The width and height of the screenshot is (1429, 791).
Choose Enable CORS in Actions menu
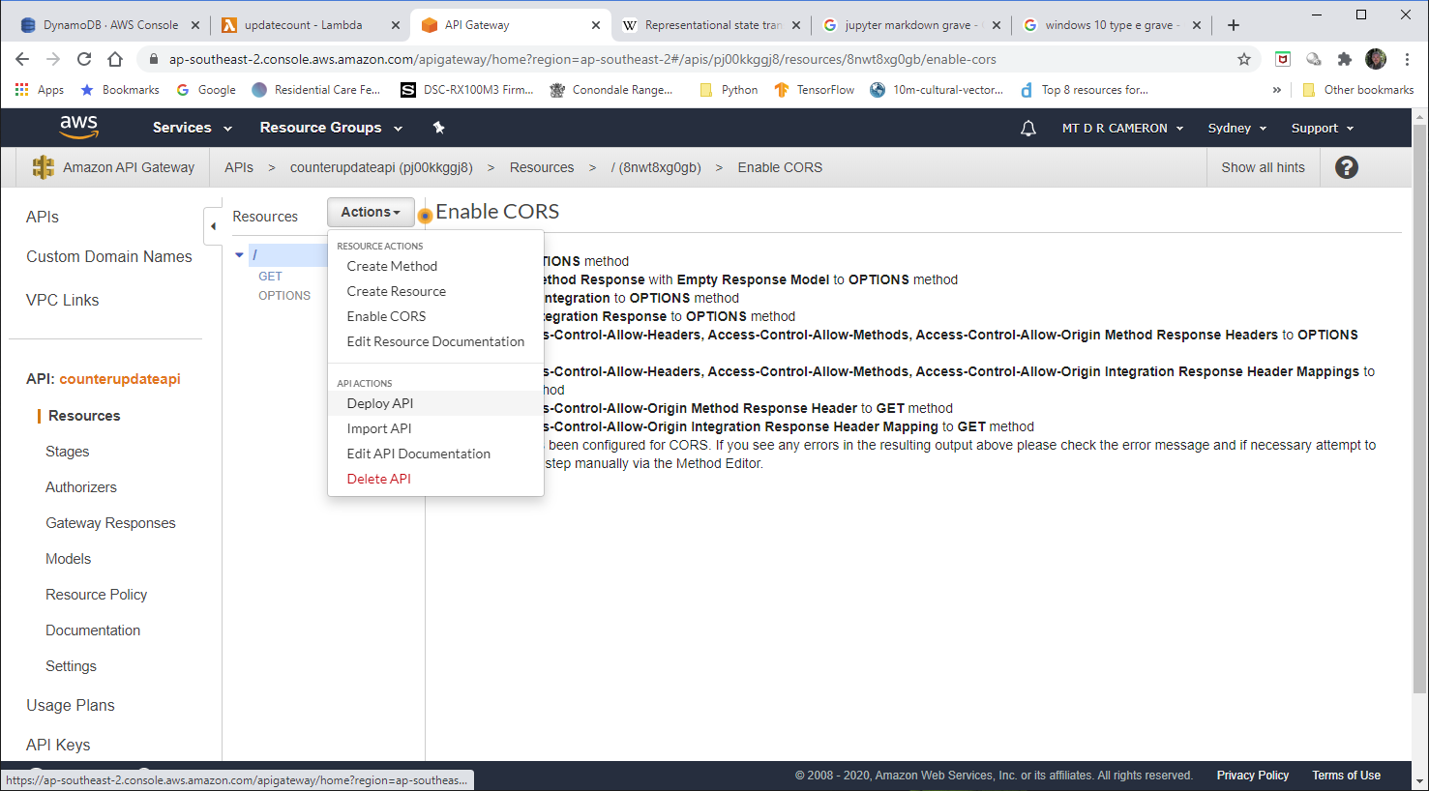click(386, 316)
